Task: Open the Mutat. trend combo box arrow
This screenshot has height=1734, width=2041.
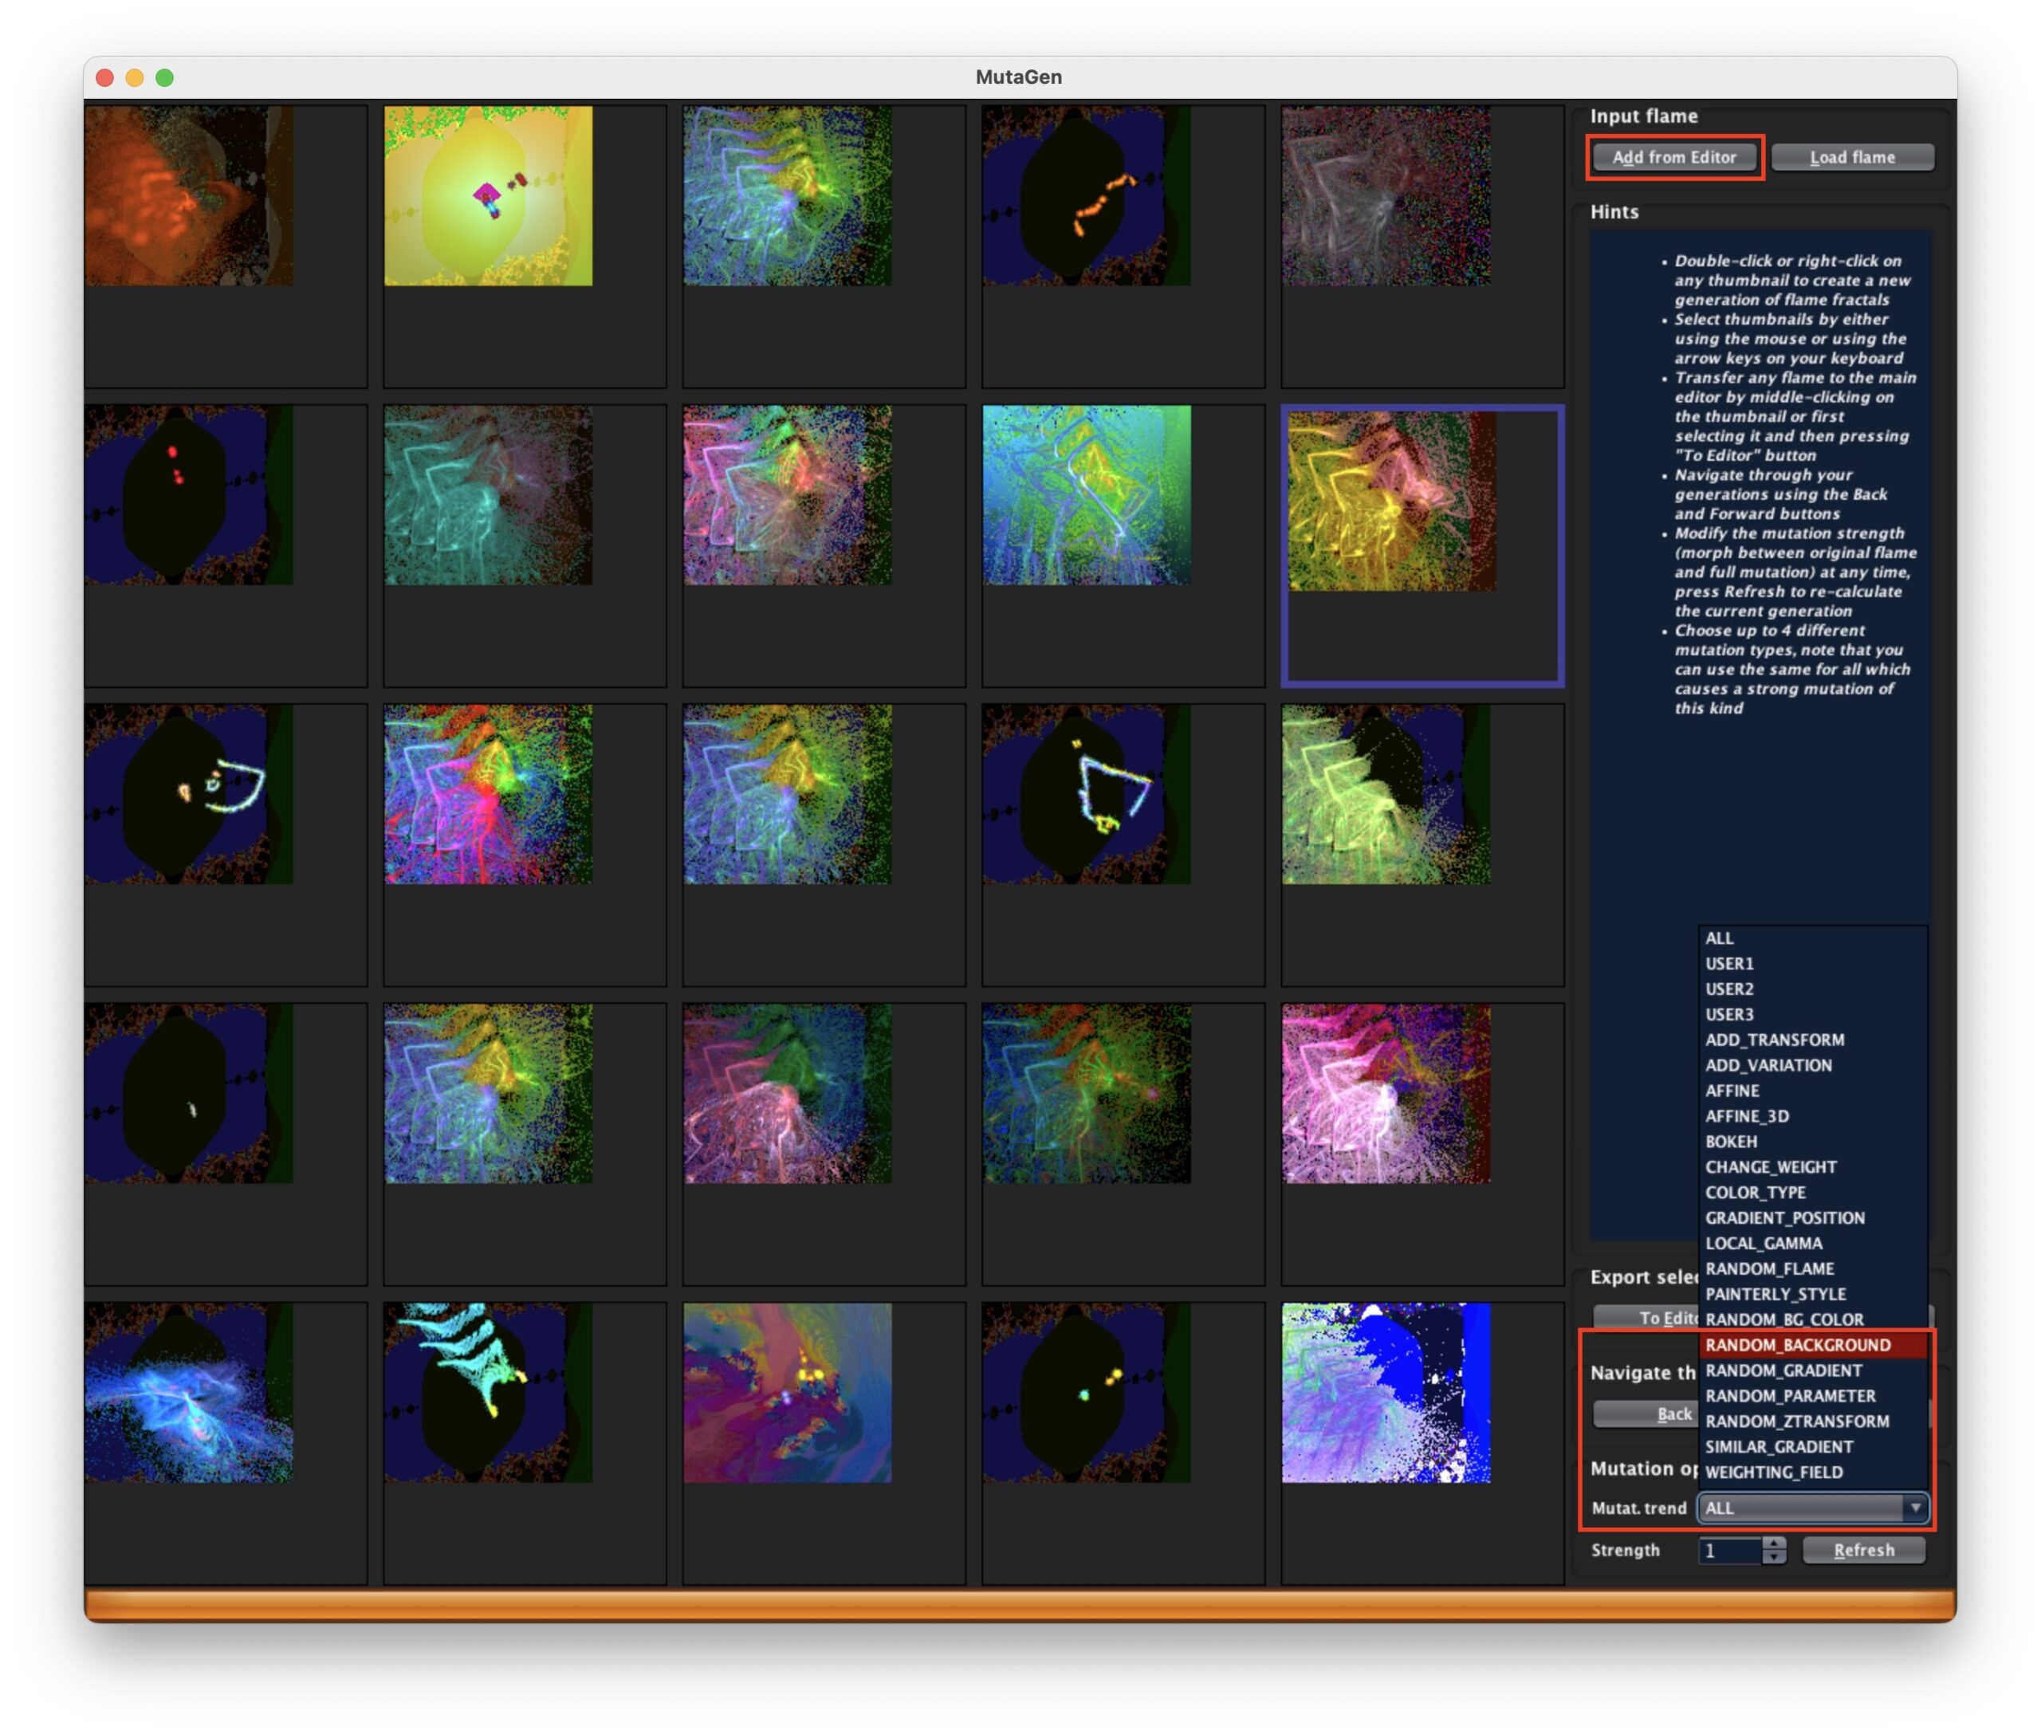Action: [x=1914, y=1508]
